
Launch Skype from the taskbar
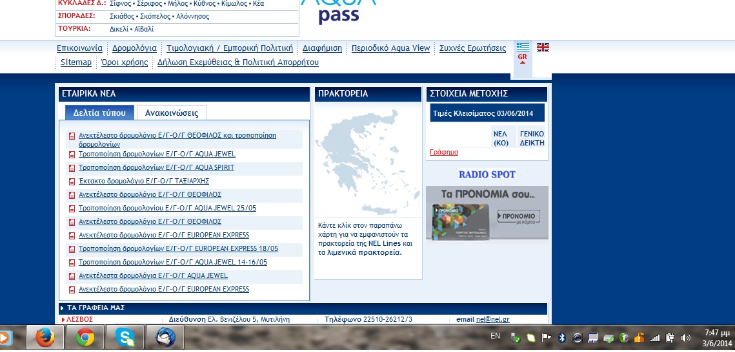coord(125,337)
